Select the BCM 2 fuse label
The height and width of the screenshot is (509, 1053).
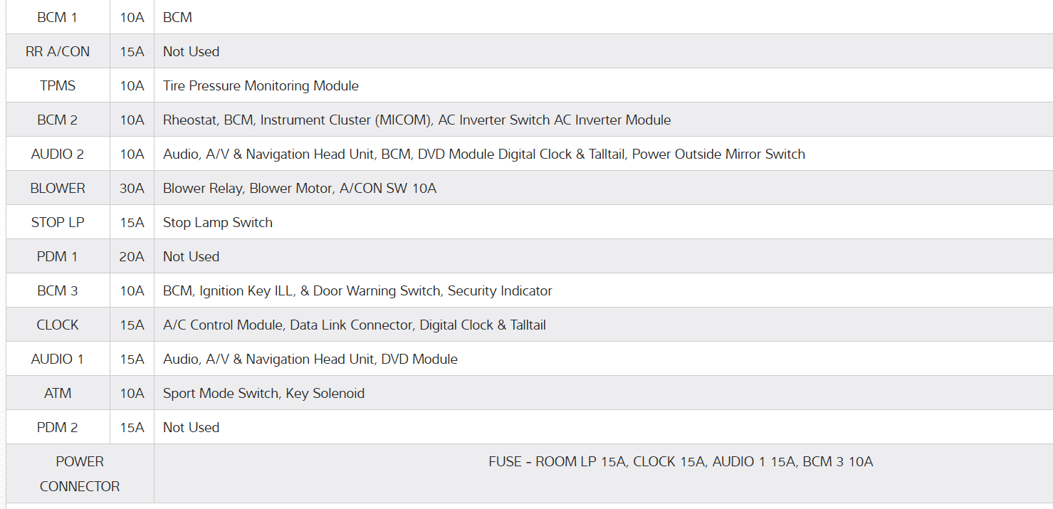coord(58,120)
